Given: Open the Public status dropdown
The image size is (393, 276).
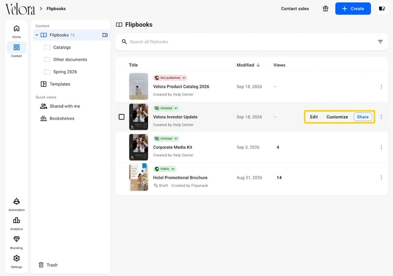Looking at the screenshot, I should coord(165,169).
